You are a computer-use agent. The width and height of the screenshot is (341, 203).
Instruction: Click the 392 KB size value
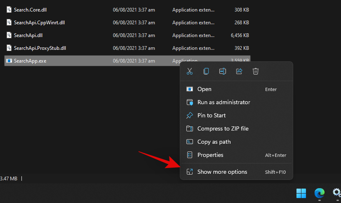(242, 48)
